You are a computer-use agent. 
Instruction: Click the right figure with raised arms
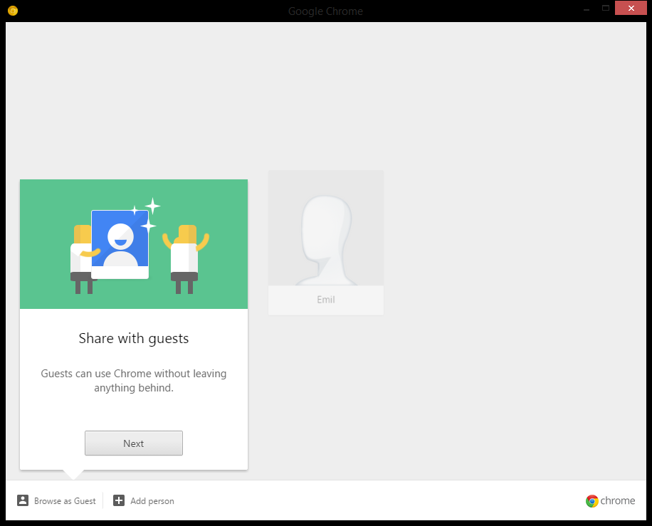coord(186,259)
